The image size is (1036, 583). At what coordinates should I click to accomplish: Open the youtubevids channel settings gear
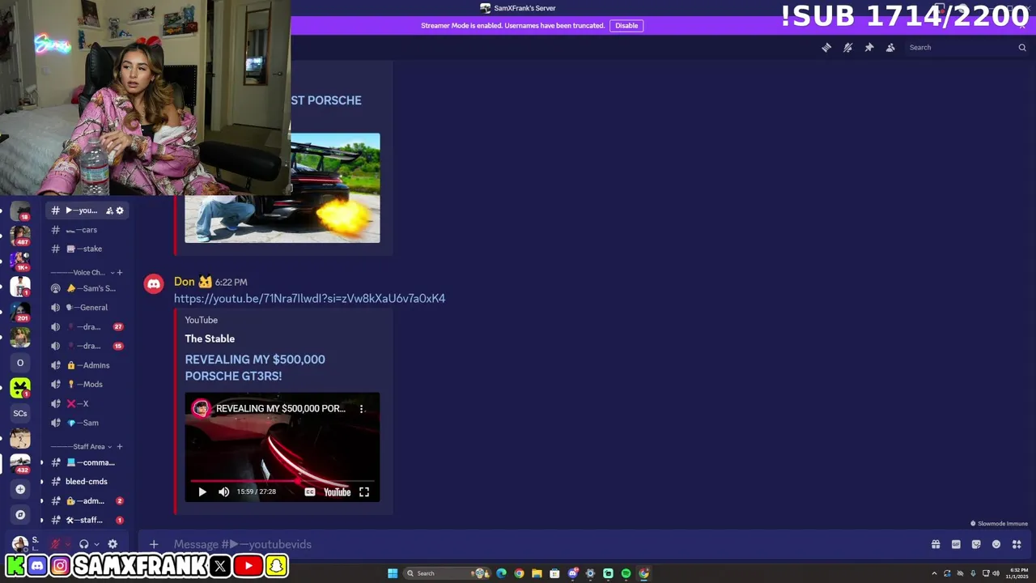click(x=120, y=211)
